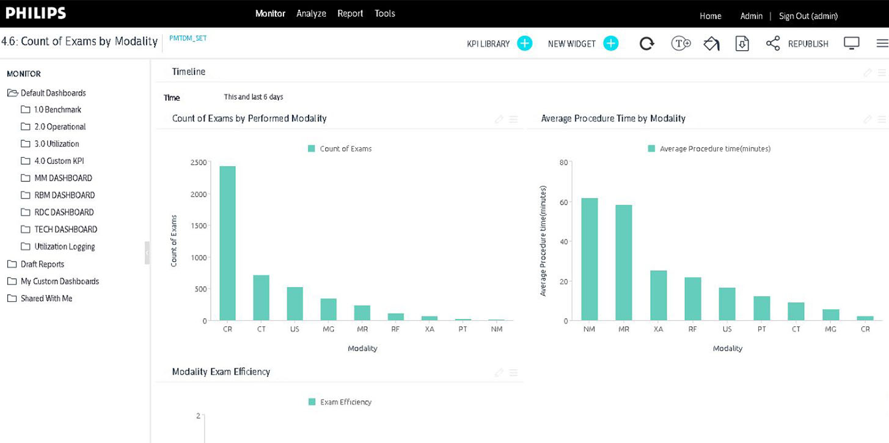Toggle the Average Procedure time legend series
This screenshot has height=443, width=889.
click(709, 148)
